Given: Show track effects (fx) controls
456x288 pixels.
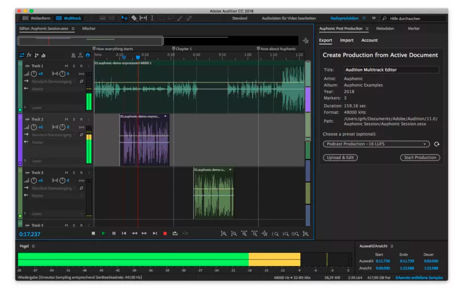Looking at the screenshot, I should point(29,55).
